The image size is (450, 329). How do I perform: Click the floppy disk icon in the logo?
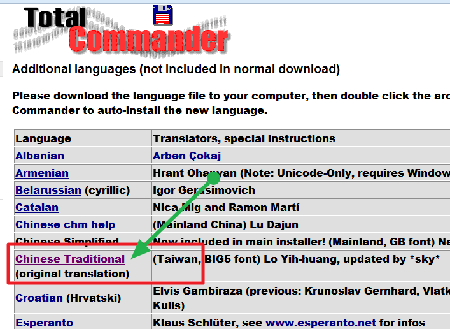point(162,15)
